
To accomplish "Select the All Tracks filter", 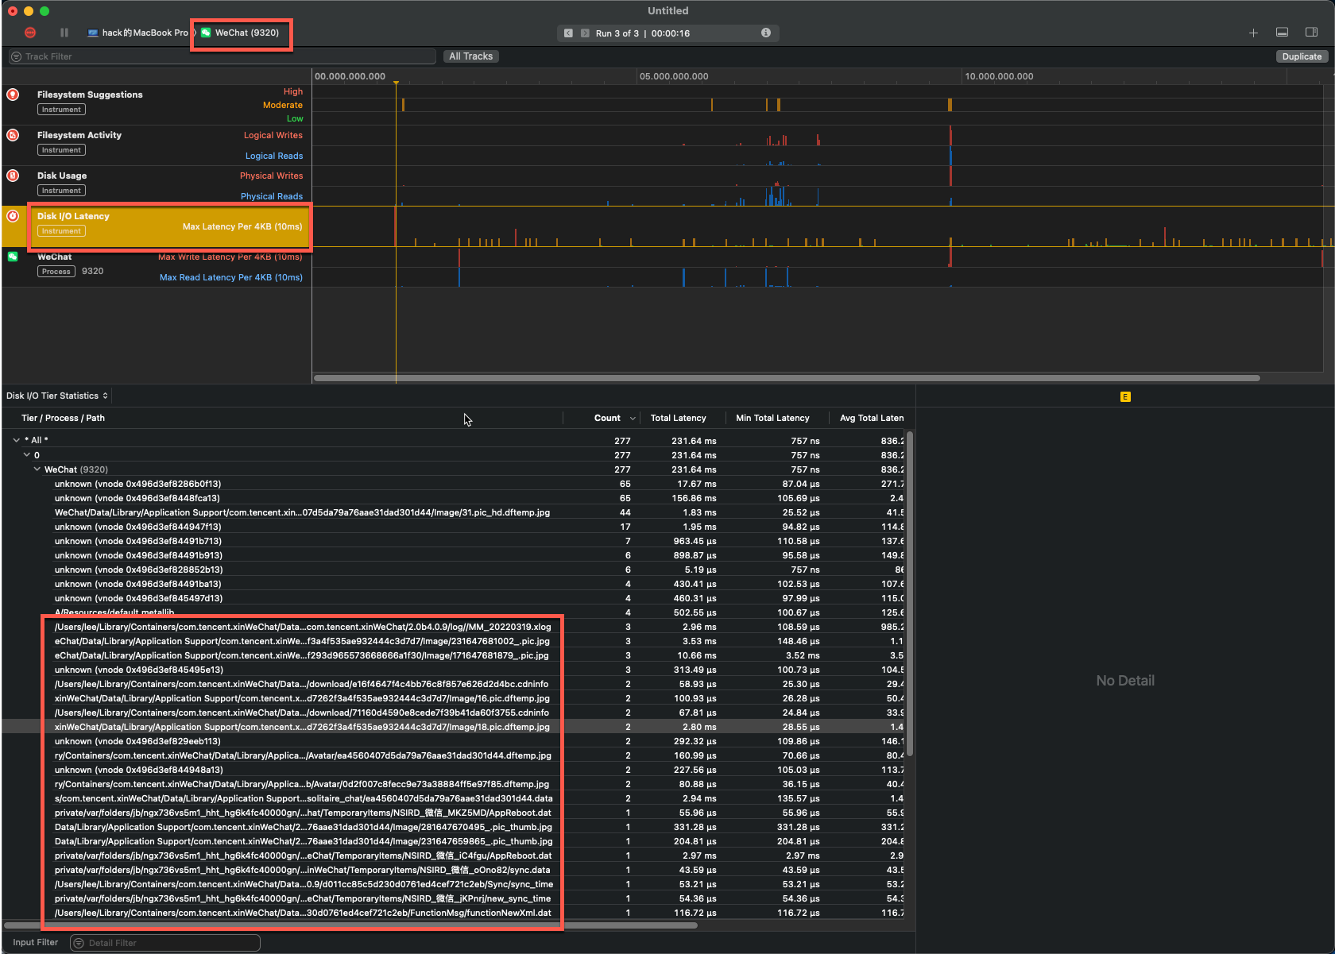I will [470, 56].
